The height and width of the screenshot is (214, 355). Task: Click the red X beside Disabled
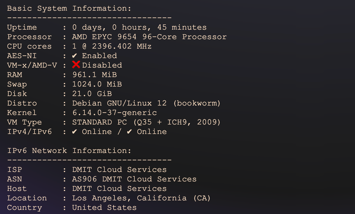coord(76,65)
